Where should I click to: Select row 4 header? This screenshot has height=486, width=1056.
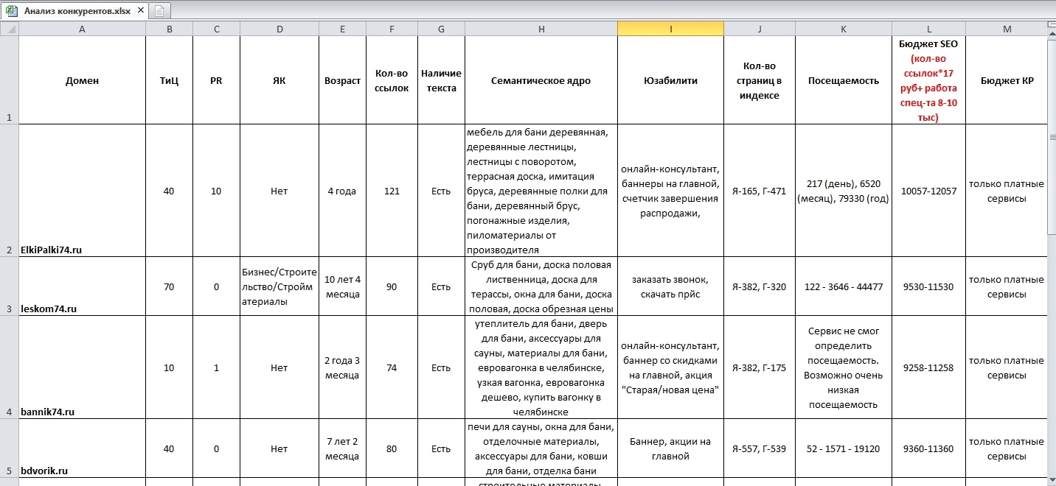pos(9,367)
